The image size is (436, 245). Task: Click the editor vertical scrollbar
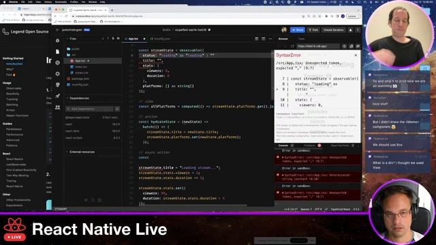(272, 75)
